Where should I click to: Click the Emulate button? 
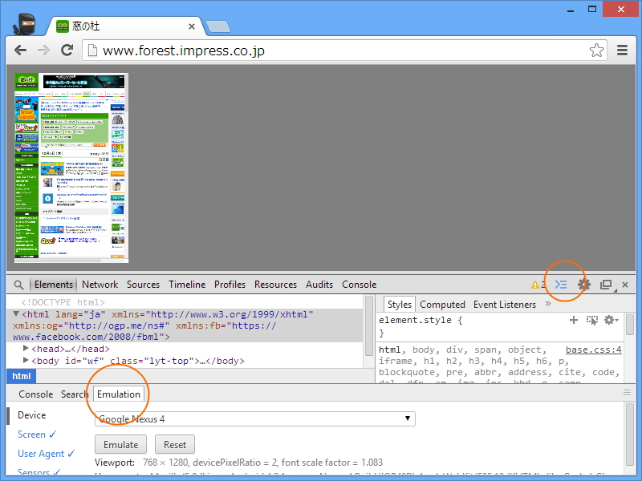click(121, 445)
